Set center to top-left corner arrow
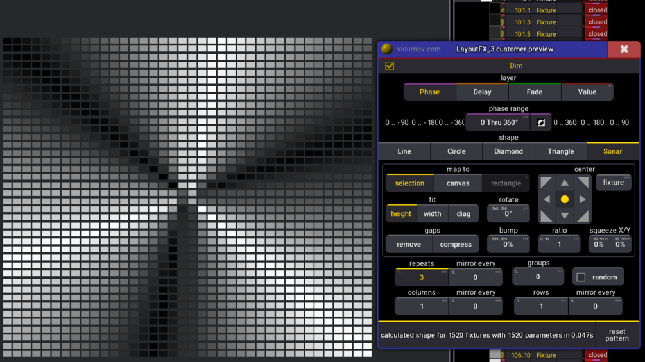Image resolution: width=645 pixels, height=362 pixels. click(x=546, y=183)
